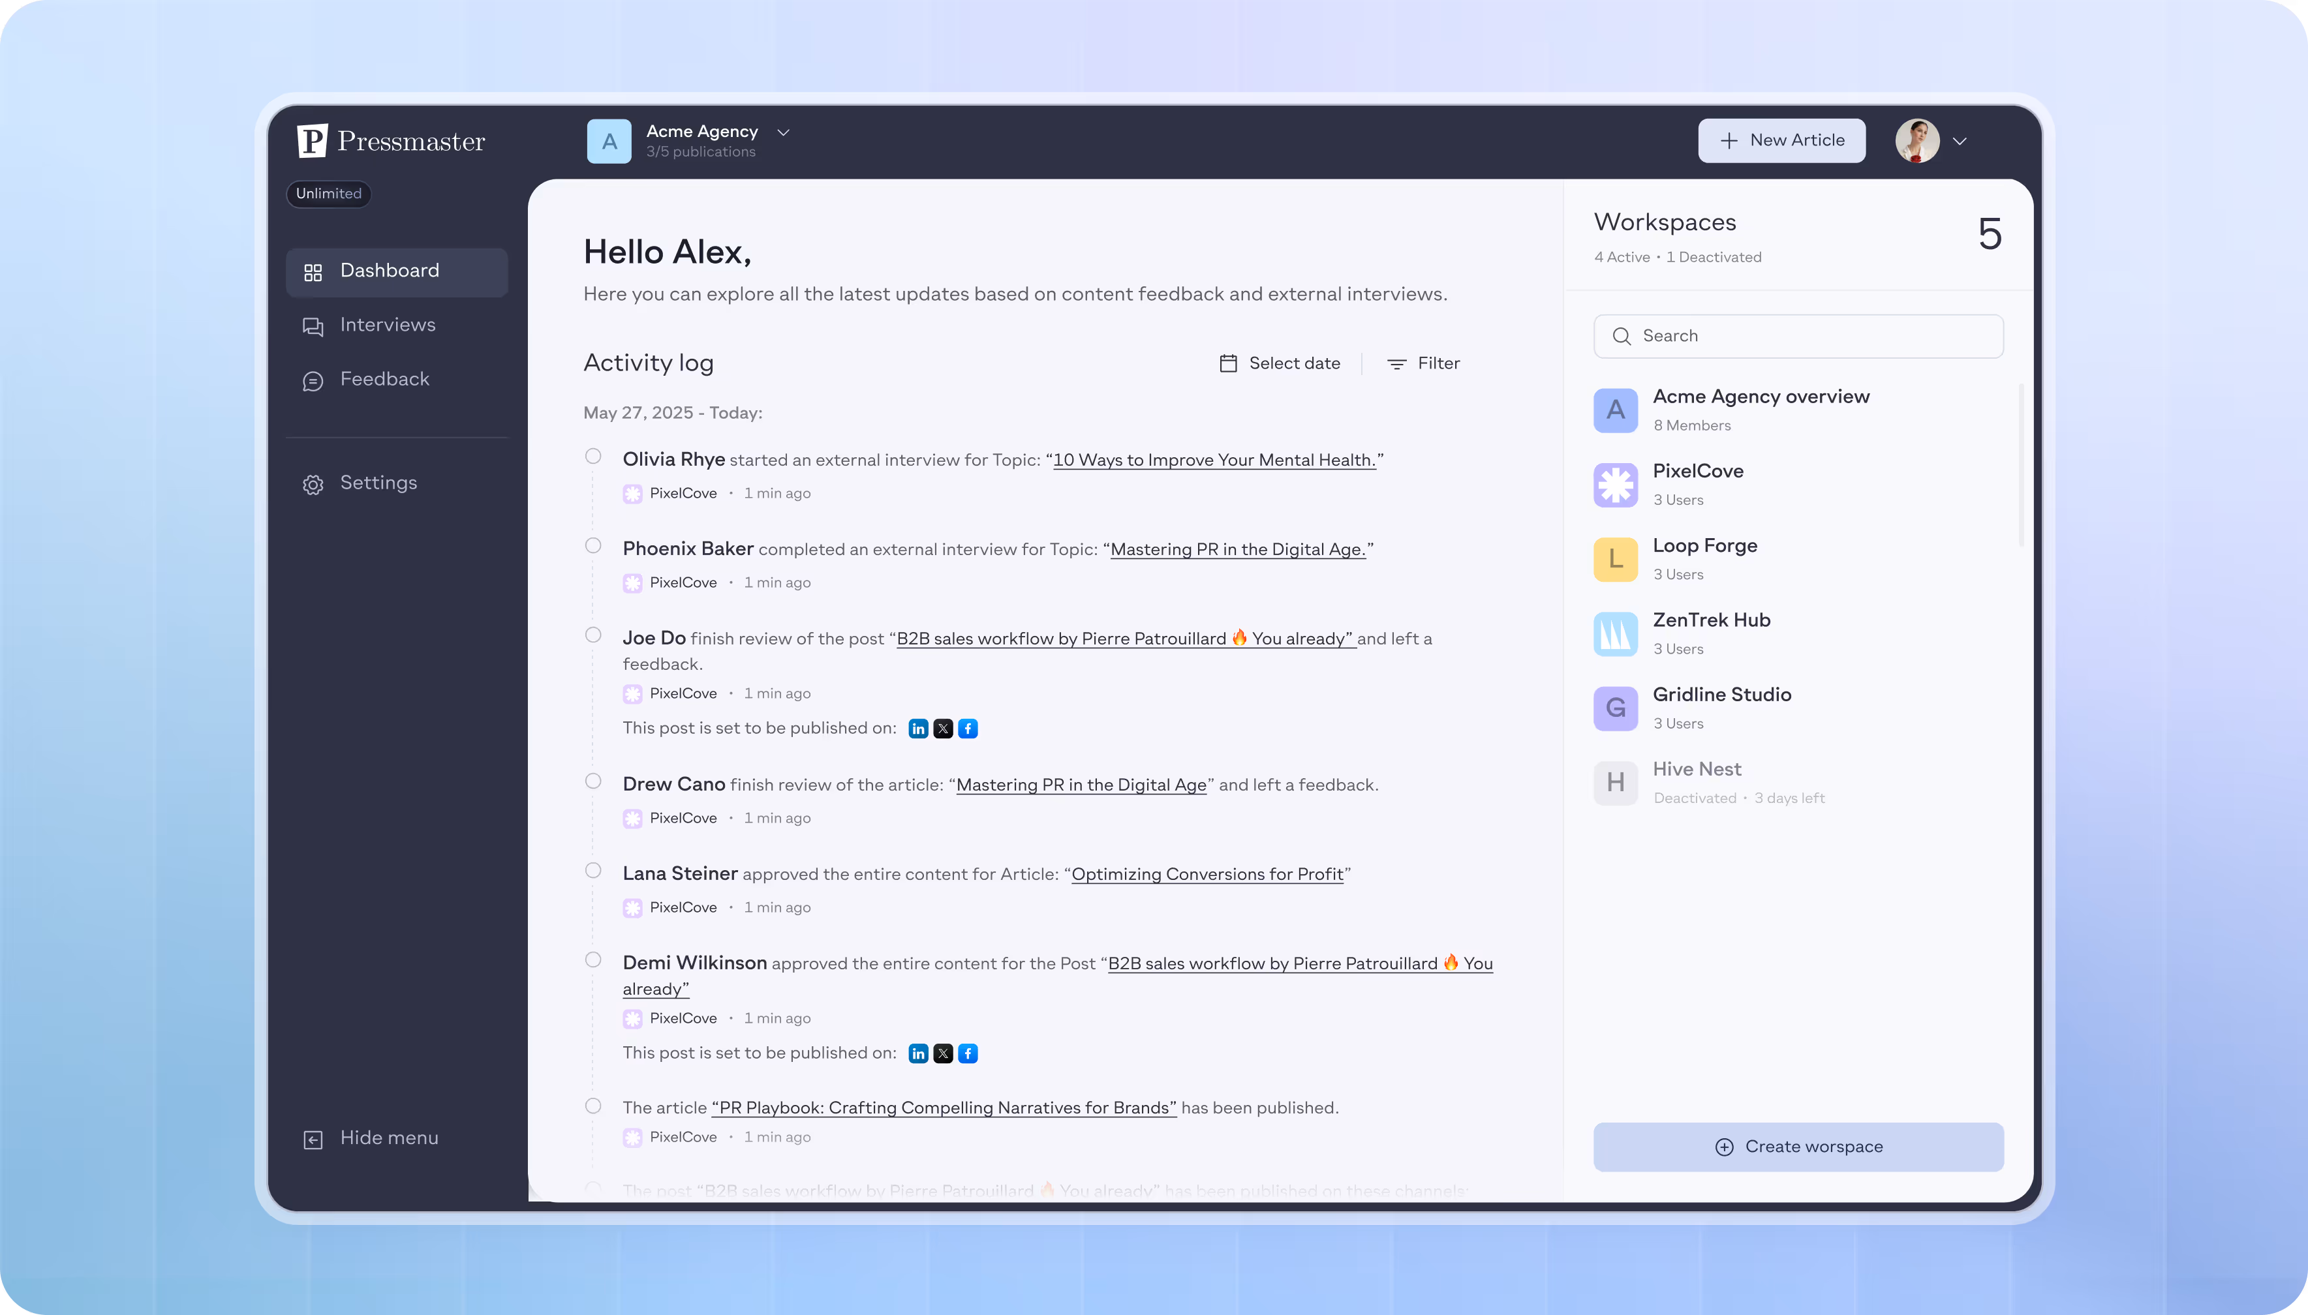Click the X icon under Demi Wilkinson's entry
Image resolution: width=2308 pixels, height=1315 pixels.
point(943,1054)
